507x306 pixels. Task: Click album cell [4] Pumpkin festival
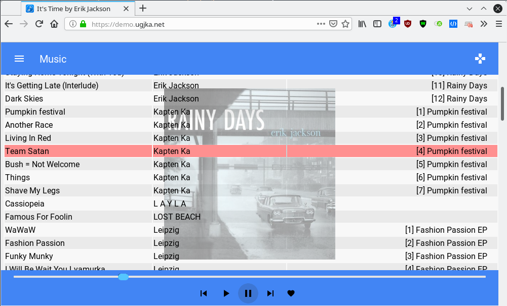point(452,151)
